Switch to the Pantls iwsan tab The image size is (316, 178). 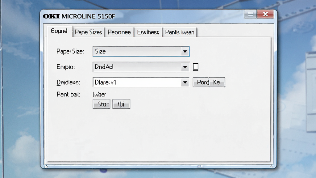(180, 32)
